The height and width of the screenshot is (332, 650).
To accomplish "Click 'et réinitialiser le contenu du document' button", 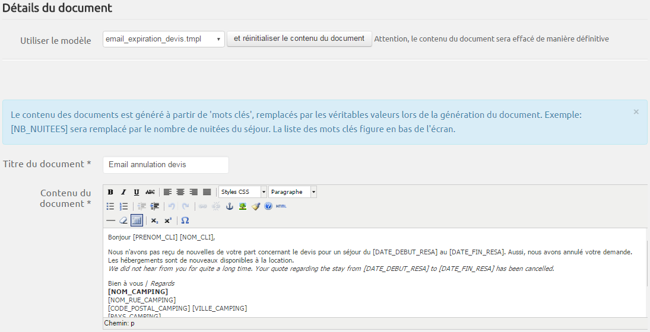I will pyautogui.click(x=299, y=39).
